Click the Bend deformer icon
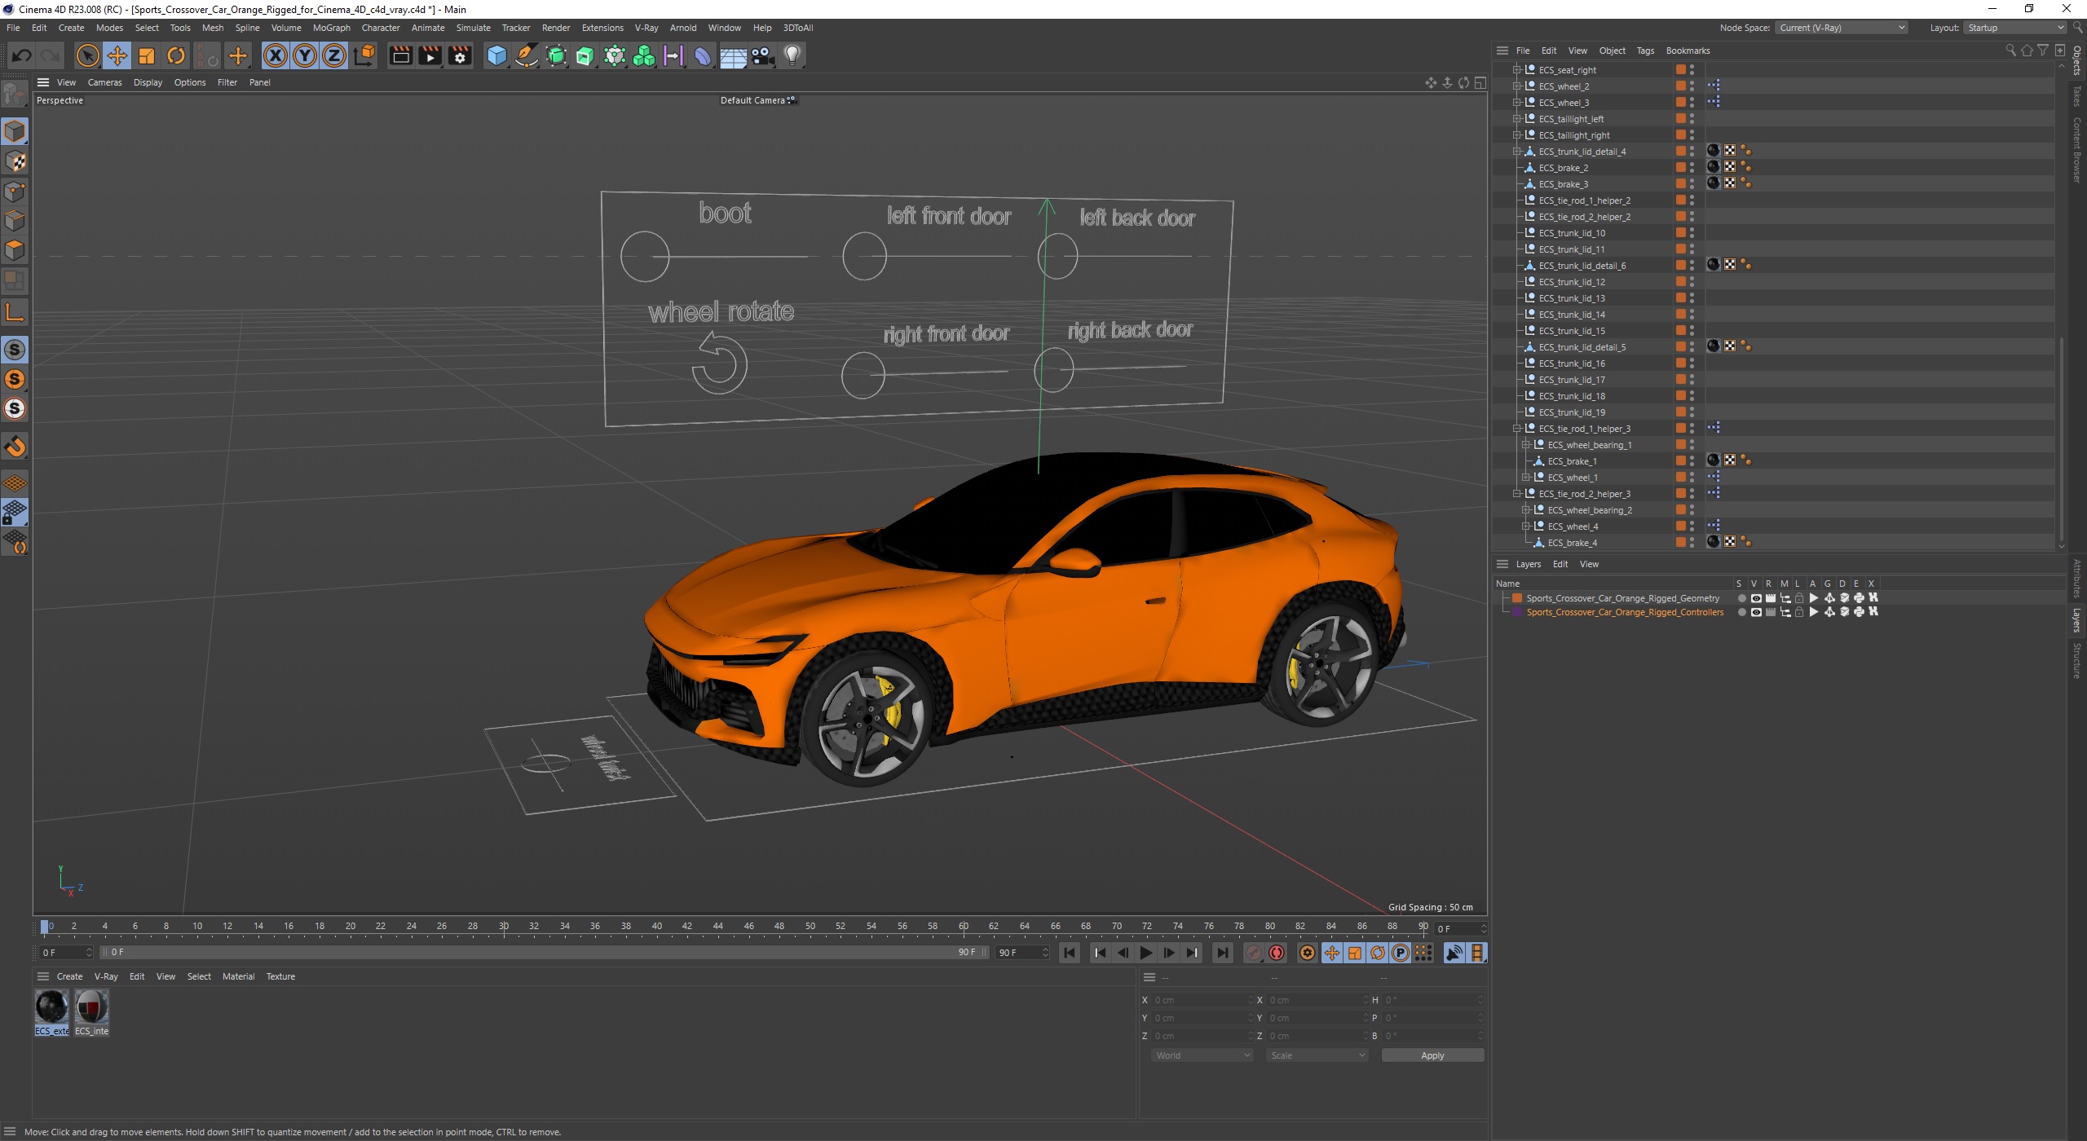This screenshot has width=2087, height=1141. (x=703, y=55)
